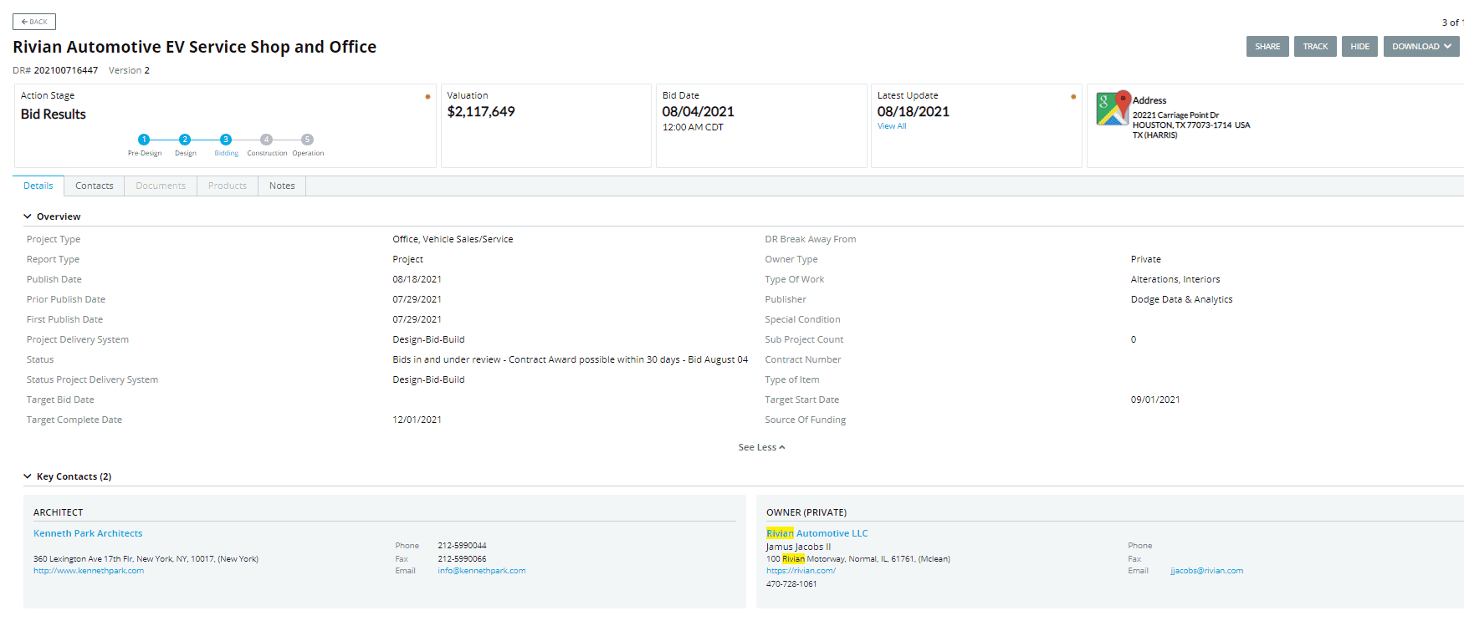Click architect phone number 212-5990044
Screen dimensions: 1464x621
(x=462, y=546)
